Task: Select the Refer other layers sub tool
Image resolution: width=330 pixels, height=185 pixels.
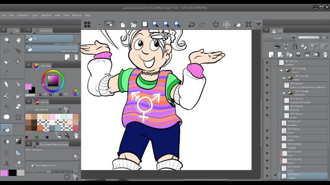Action: pos(52,49)
